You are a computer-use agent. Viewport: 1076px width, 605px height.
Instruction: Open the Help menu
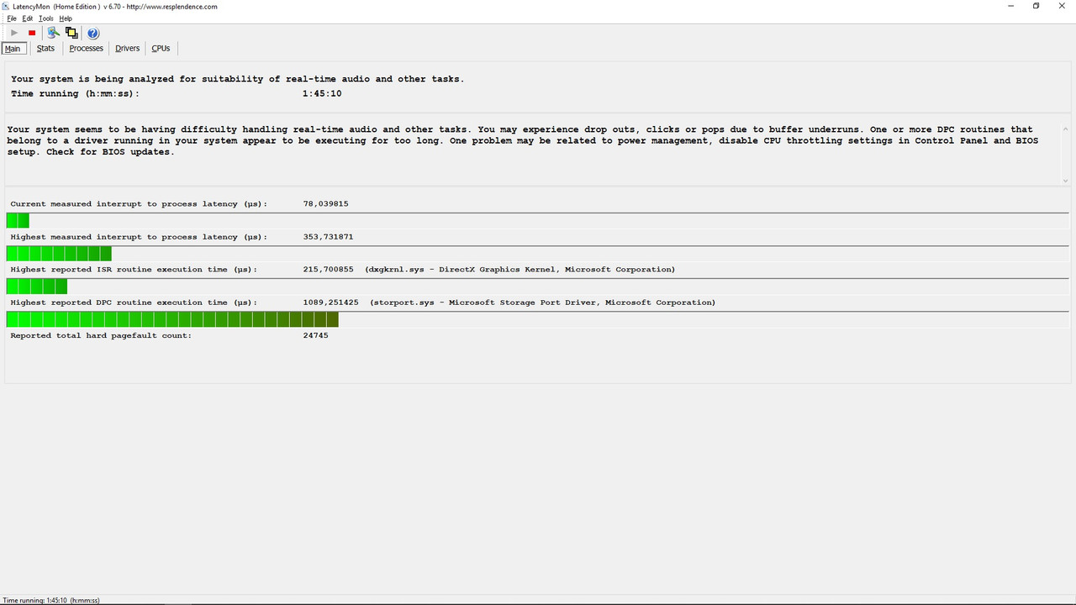(x=66, y=18)
